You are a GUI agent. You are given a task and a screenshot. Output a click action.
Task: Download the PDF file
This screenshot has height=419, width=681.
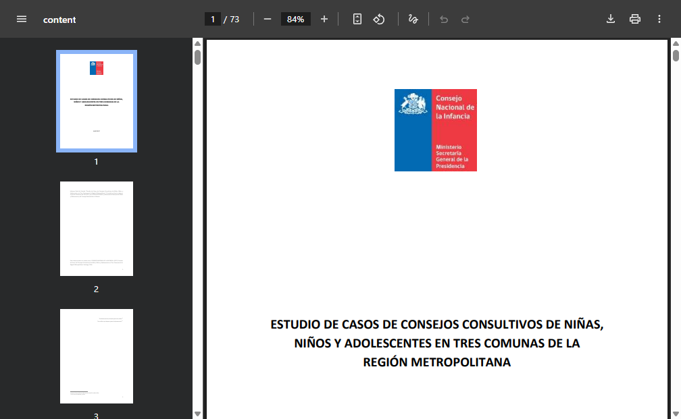coord(611,19)
